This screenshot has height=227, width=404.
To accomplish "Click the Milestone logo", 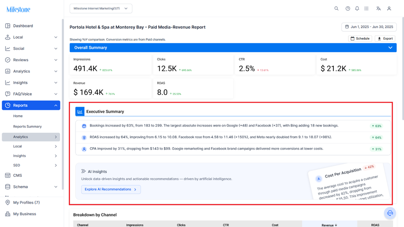I will click(18, 10).
